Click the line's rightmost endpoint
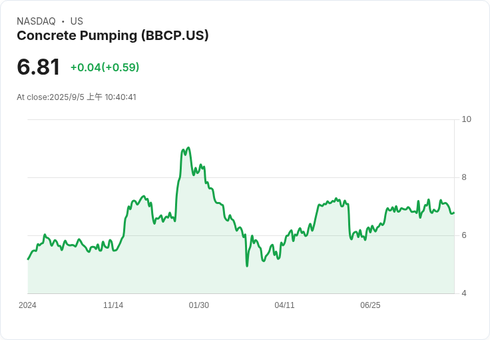This screenshot has height=340, width=490. (454, 213)
